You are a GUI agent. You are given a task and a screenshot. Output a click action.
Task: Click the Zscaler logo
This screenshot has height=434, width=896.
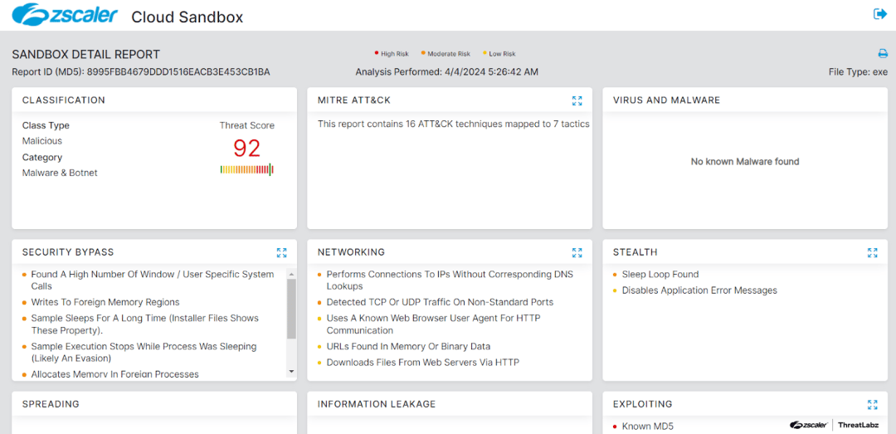click(x=65, y=16)
